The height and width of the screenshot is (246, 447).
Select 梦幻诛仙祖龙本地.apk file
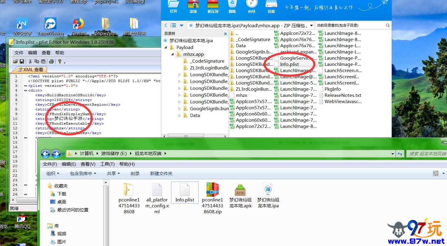[240, 196]
